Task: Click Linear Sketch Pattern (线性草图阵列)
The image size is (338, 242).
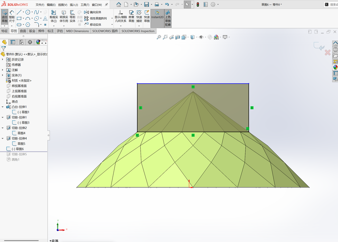Action: tap(95, 18)
